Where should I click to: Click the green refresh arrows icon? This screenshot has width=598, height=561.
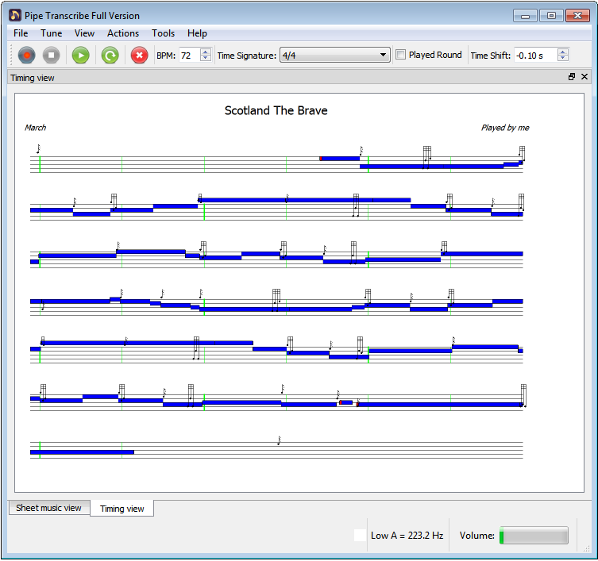[x=110, y=55]
